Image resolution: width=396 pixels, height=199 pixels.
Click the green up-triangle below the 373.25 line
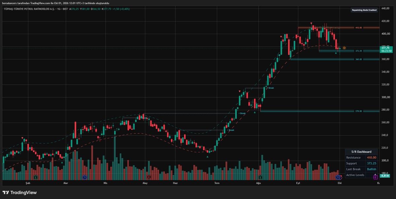coord(336,53)
